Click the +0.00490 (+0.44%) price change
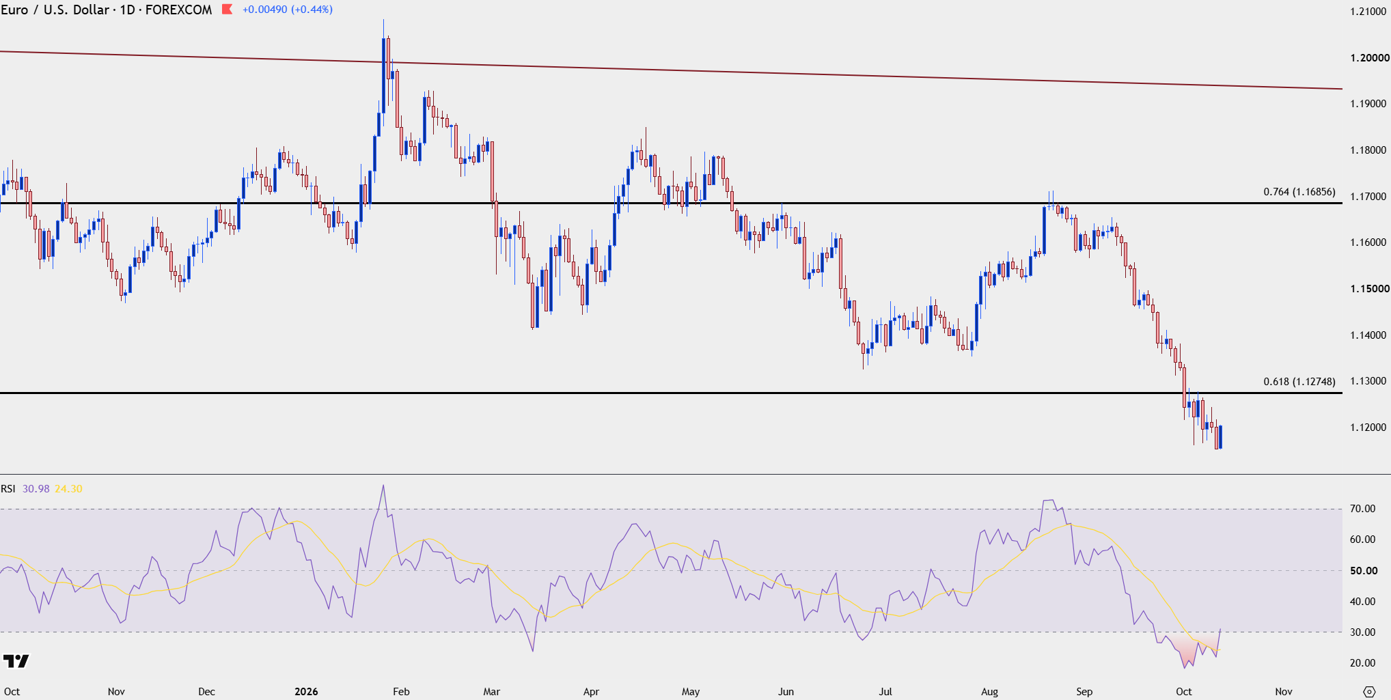Viewport: 1391px width, 700px height. (x=288, y=10)
